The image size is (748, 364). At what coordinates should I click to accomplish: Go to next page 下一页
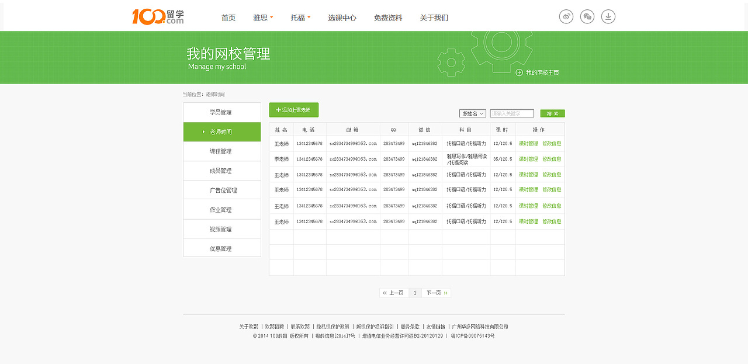coord(437,293)
